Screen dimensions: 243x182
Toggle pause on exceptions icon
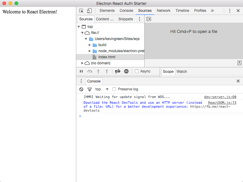(x=126, y=71)
